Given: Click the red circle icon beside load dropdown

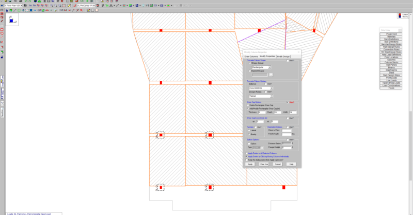Looking at the screenshot, I should [x=97, y=6].
